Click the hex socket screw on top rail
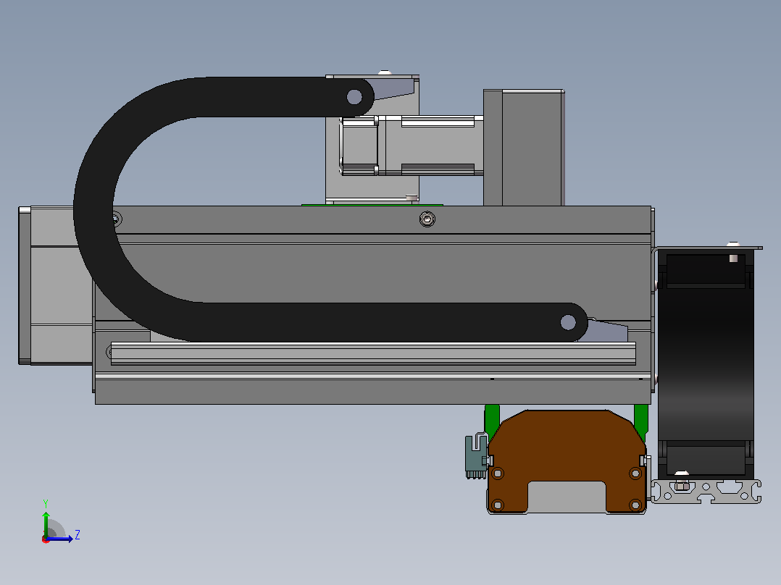The image size is (781, 585). (427, 219)
